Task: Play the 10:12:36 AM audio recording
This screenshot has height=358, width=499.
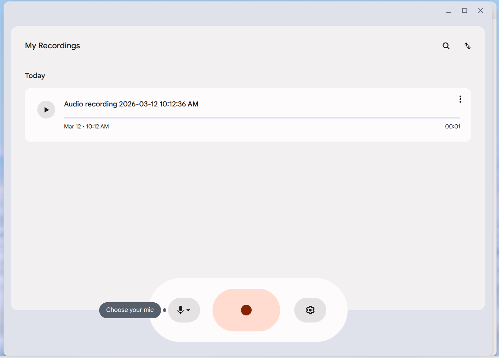Action: (x=46, y=110)
